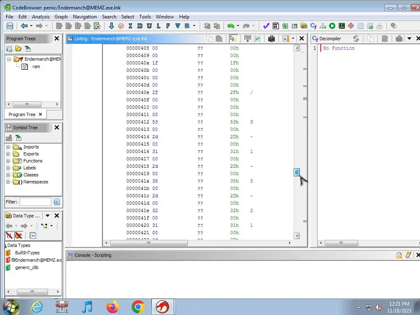Take listing snapshot with camera icon

(272, 39)
